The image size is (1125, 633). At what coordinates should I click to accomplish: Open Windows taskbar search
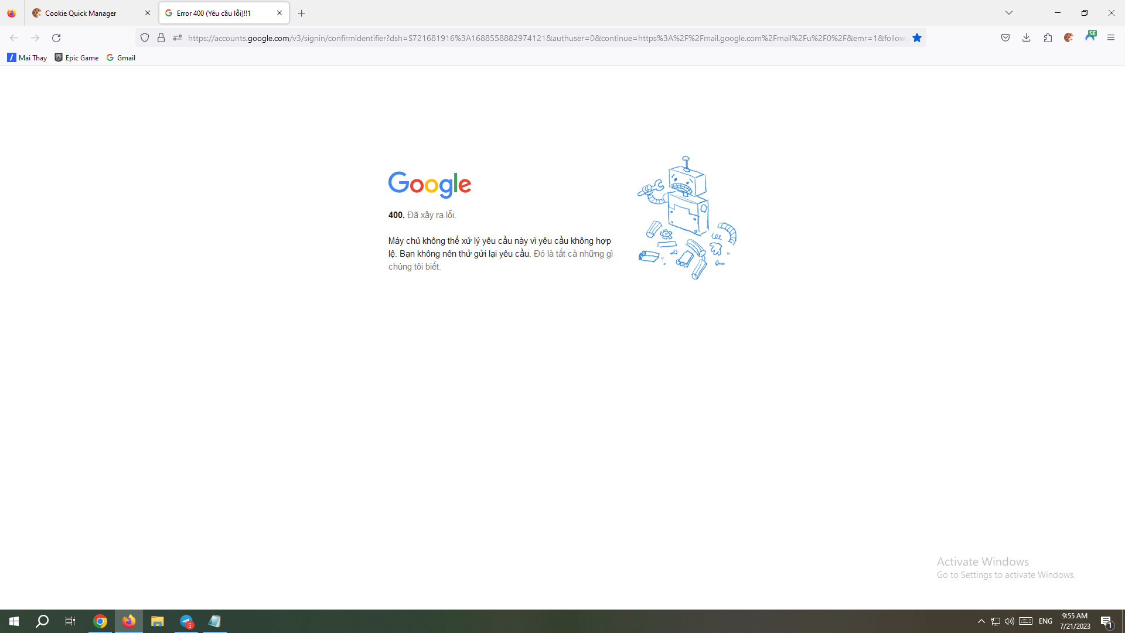click(x=42, y=621)
